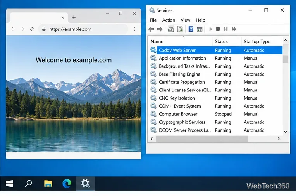Select the Certificate Propagation service
The height and width of the screenshot is (196, 296).
tap(216, 82)
